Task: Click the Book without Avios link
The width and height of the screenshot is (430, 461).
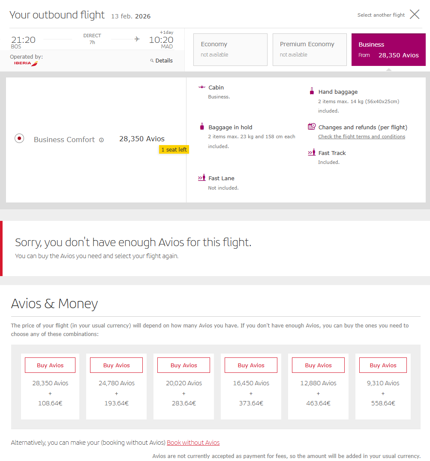Action: 193,443
